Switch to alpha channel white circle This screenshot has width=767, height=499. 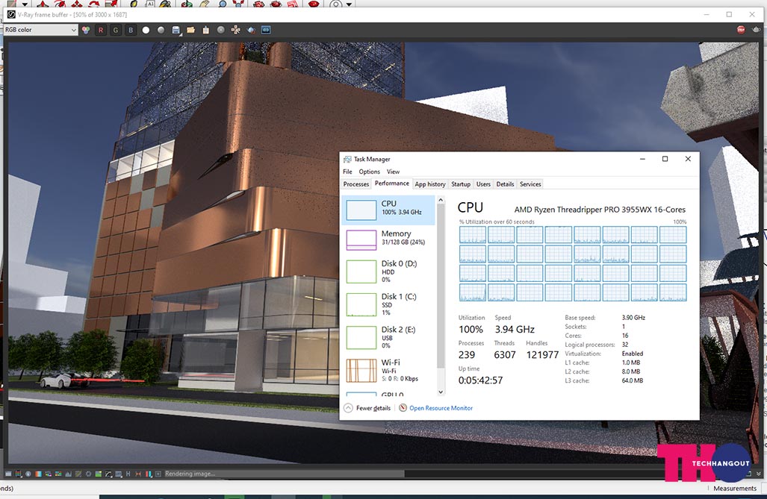146,30
